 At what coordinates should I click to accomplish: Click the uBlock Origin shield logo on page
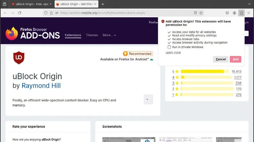19,58
